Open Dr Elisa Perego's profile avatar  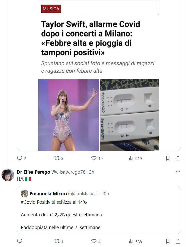tap(8, 175)
